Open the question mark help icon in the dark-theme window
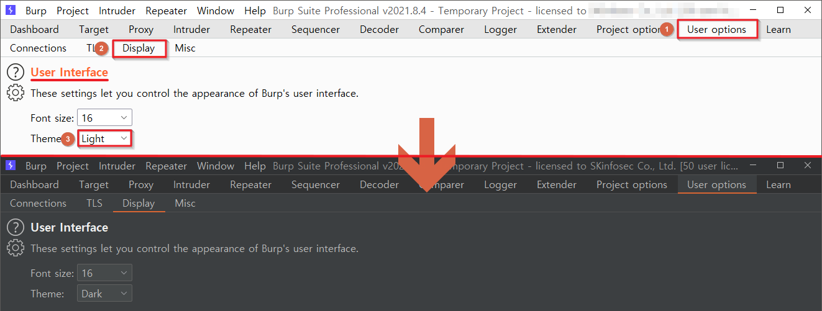The image size is (822, 311). pos(15,228)
